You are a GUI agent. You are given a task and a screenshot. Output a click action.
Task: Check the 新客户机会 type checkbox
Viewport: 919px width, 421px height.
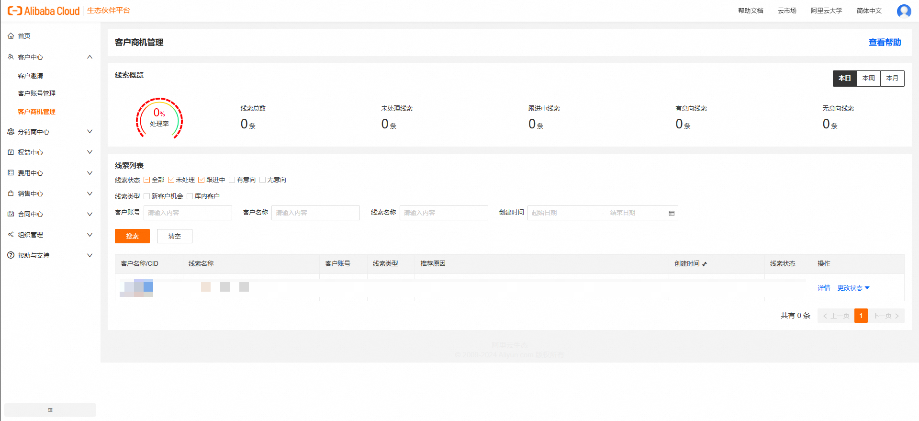[x=147, y=196]
